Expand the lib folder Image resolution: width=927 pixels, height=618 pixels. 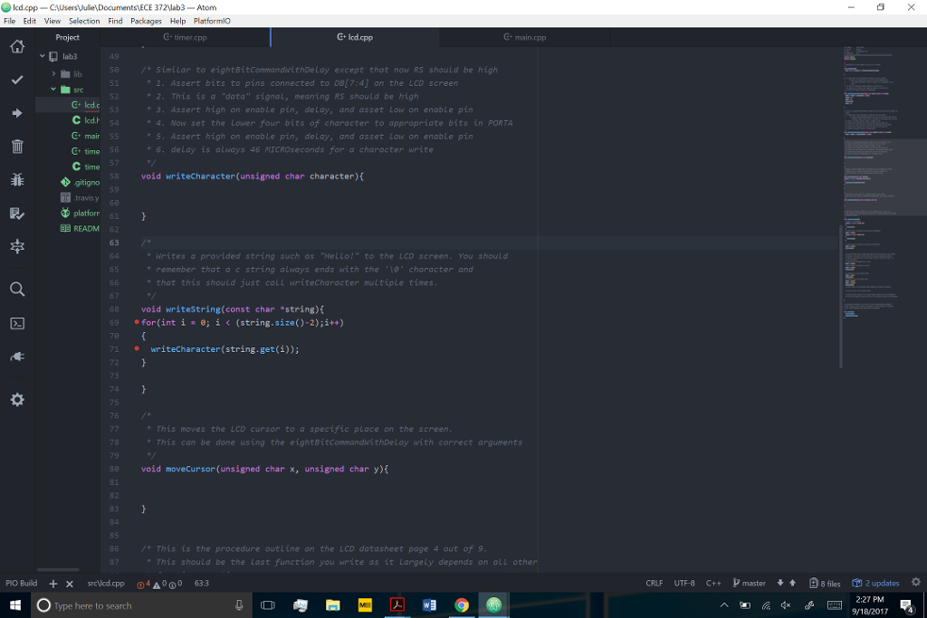click(x=53, y=72)
